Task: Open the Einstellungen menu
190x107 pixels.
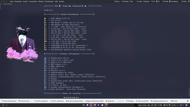Action: (x=49, y=1)
